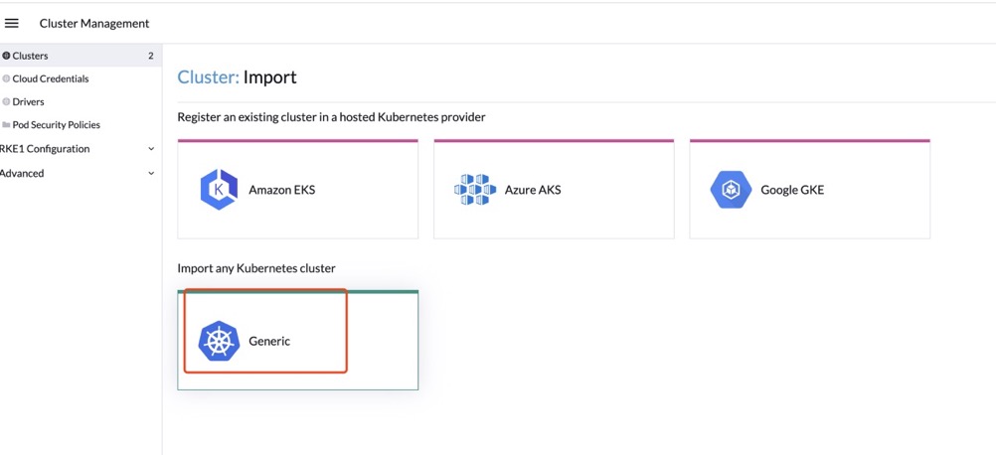Image resolution: width=996 pixels, height=455 pixels.
Task: Choose the Generic cluster import card
Action: pos(298,340)
